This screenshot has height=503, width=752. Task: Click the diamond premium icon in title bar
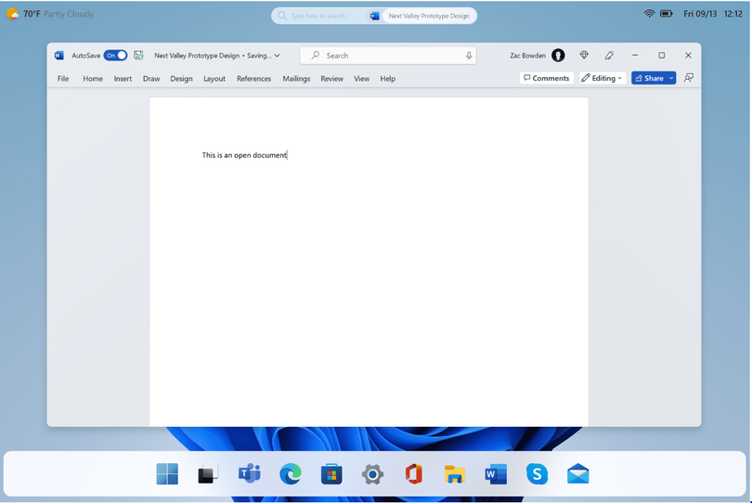[x=584, y=56]
